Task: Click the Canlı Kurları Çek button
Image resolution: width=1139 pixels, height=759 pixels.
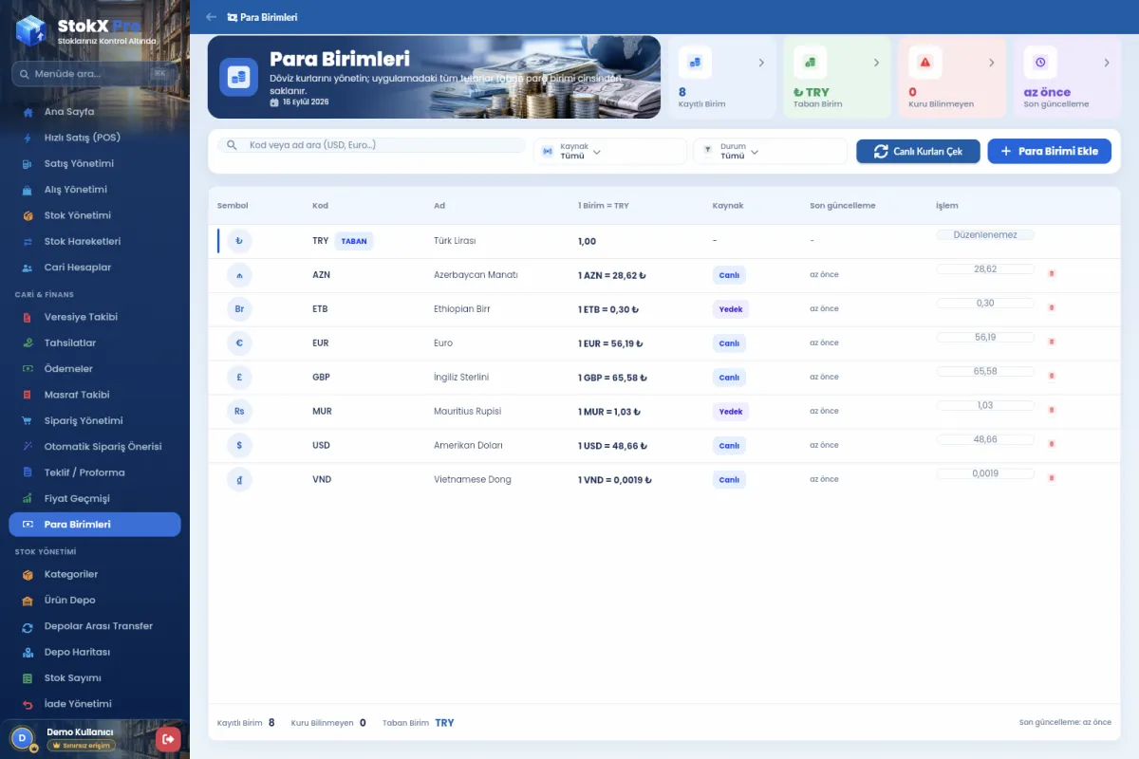Action: click(x=918, y=152)
